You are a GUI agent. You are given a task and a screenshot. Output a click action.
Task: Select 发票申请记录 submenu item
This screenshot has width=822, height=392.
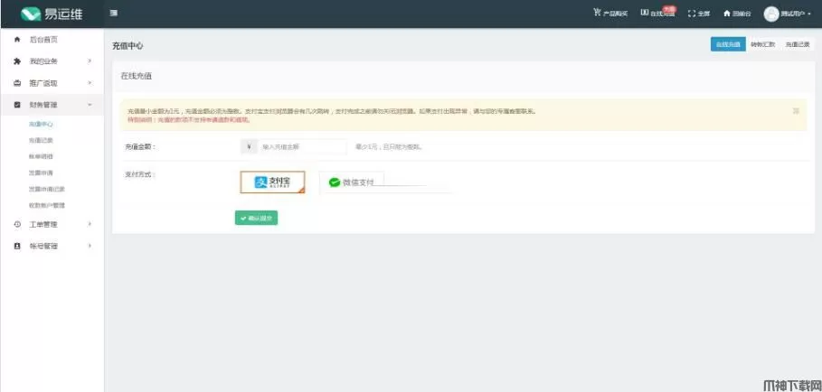point(47,189)
